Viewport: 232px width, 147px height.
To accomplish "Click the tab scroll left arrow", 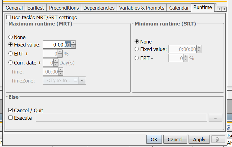I will pos(219,9).
